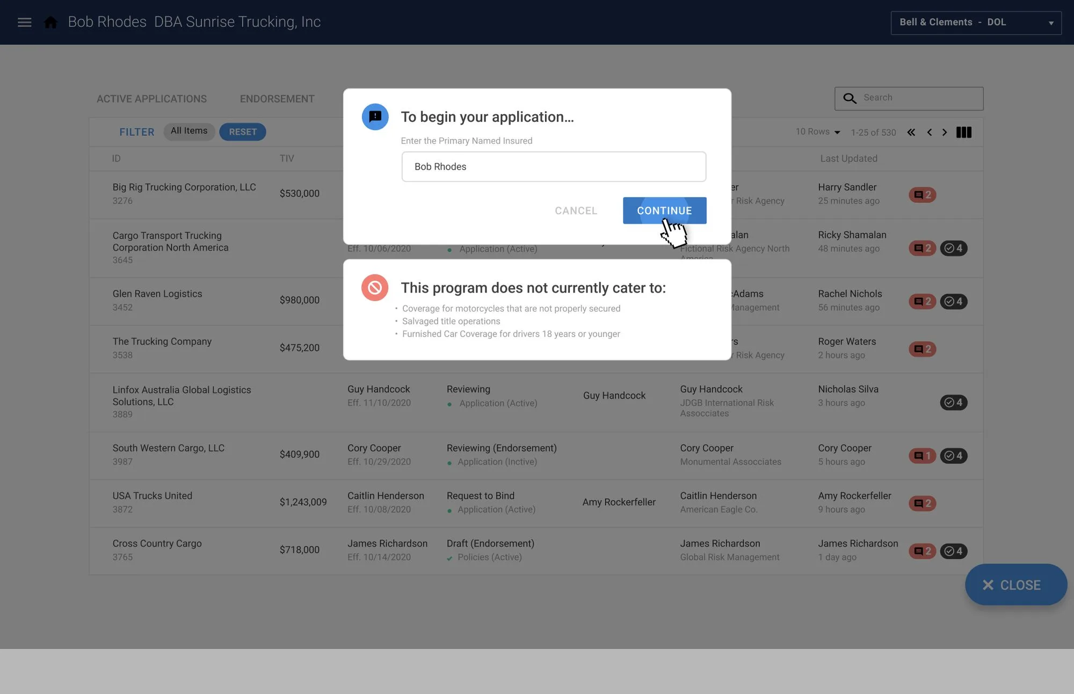Image resolution: width=1074 pixels, height=694 pixels.
Task: Jump to first page double-chevron
Action: [x=911, y=132]
